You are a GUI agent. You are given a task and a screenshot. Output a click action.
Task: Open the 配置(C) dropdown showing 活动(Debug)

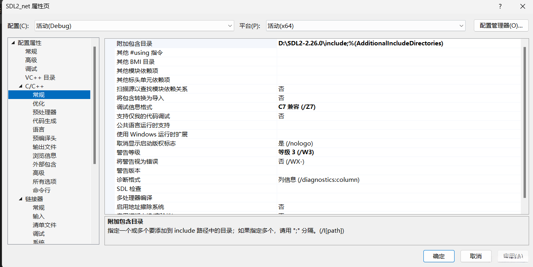tap(134, 26)
